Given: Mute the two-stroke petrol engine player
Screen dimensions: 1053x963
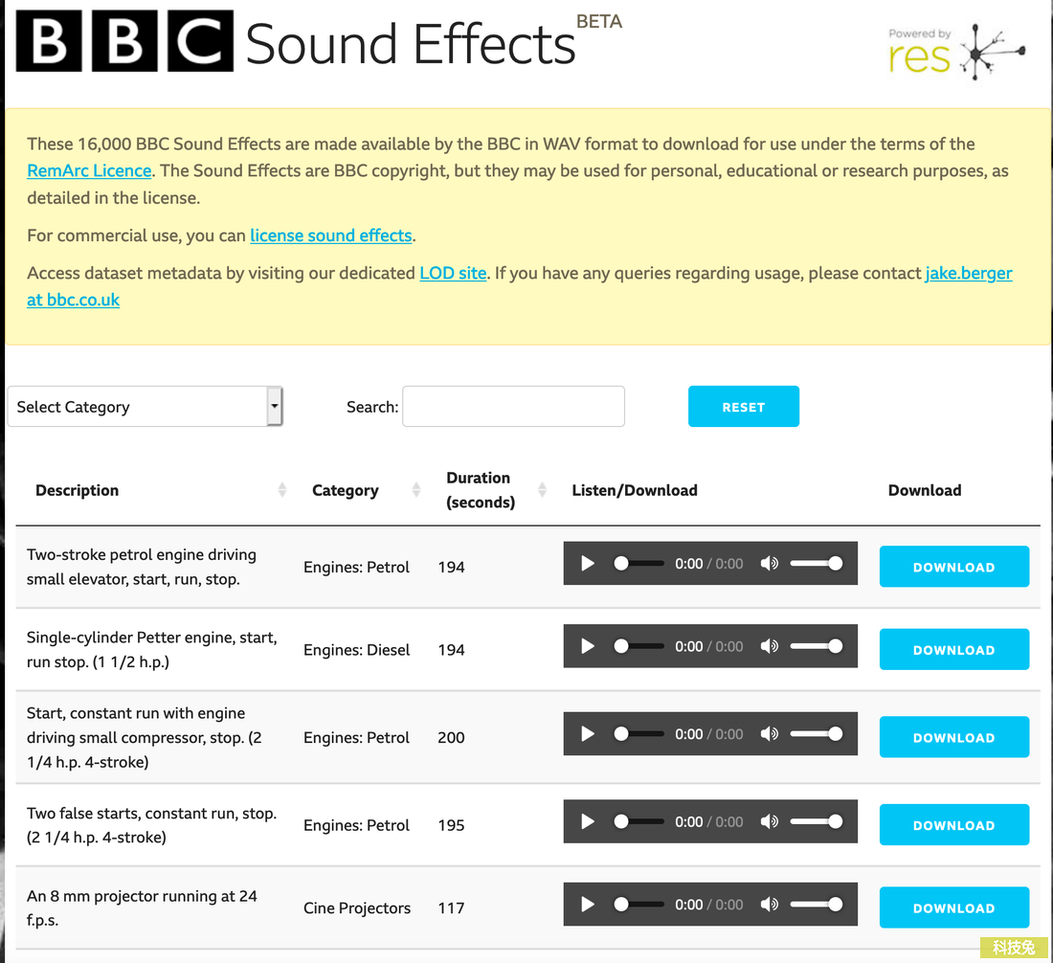Looking at the screenshot, I should click(x=770, y=563).
